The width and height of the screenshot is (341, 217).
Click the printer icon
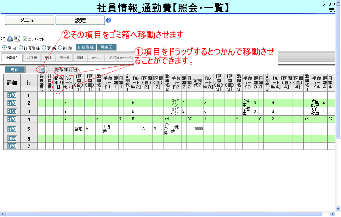point(10,39)
